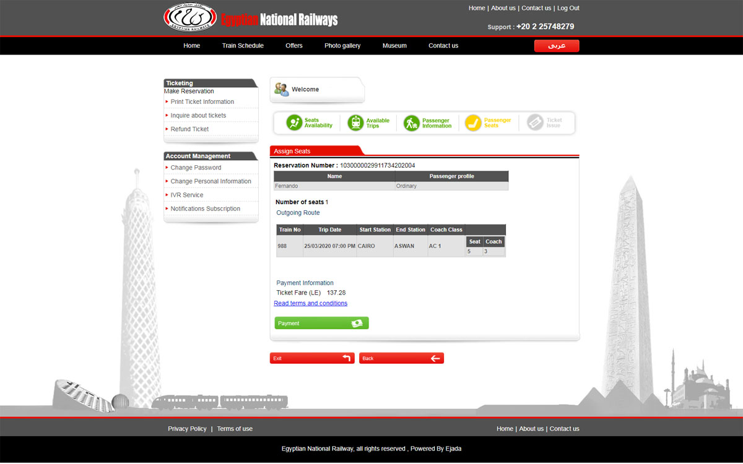Click the red Exit button
This screenshot has width=743, height=464.
[x=312, y=358]
